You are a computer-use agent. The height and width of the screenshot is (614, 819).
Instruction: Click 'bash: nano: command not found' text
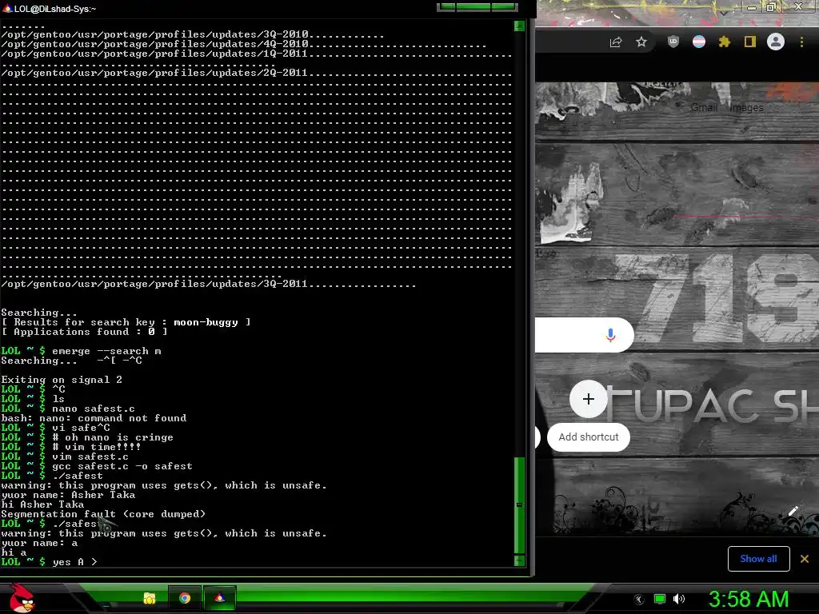(x=94, y=417)
